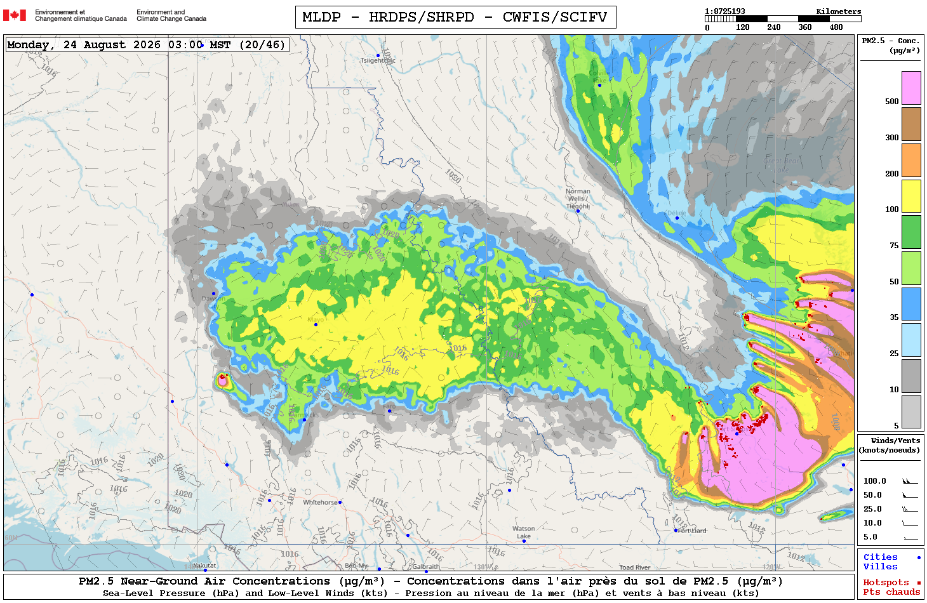This screenshot has width=927, height=603.
Task: Click the Fort Liard city label
Action: click(692, 531)
